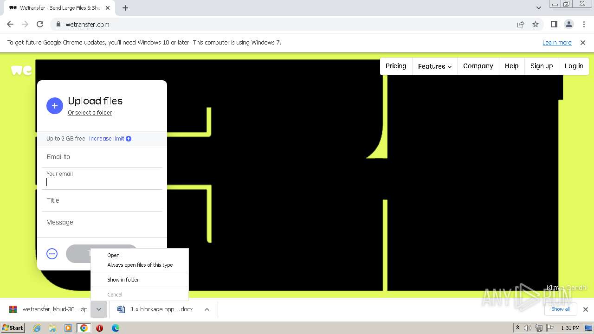
Task: Open Microsoft Edge from the taskbar
Action: coord(116,328)
